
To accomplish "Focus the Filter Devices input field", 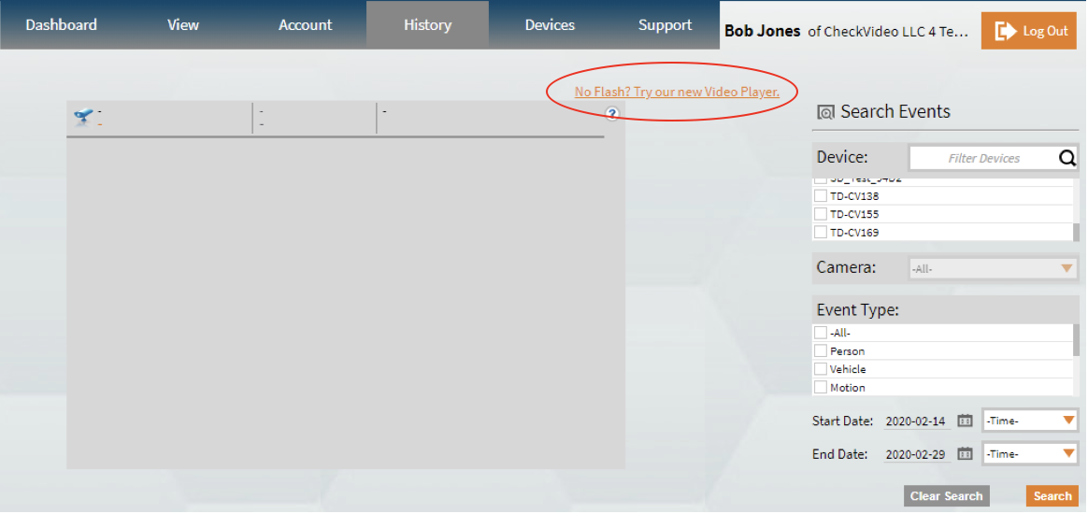I will [x=984, y=158].
